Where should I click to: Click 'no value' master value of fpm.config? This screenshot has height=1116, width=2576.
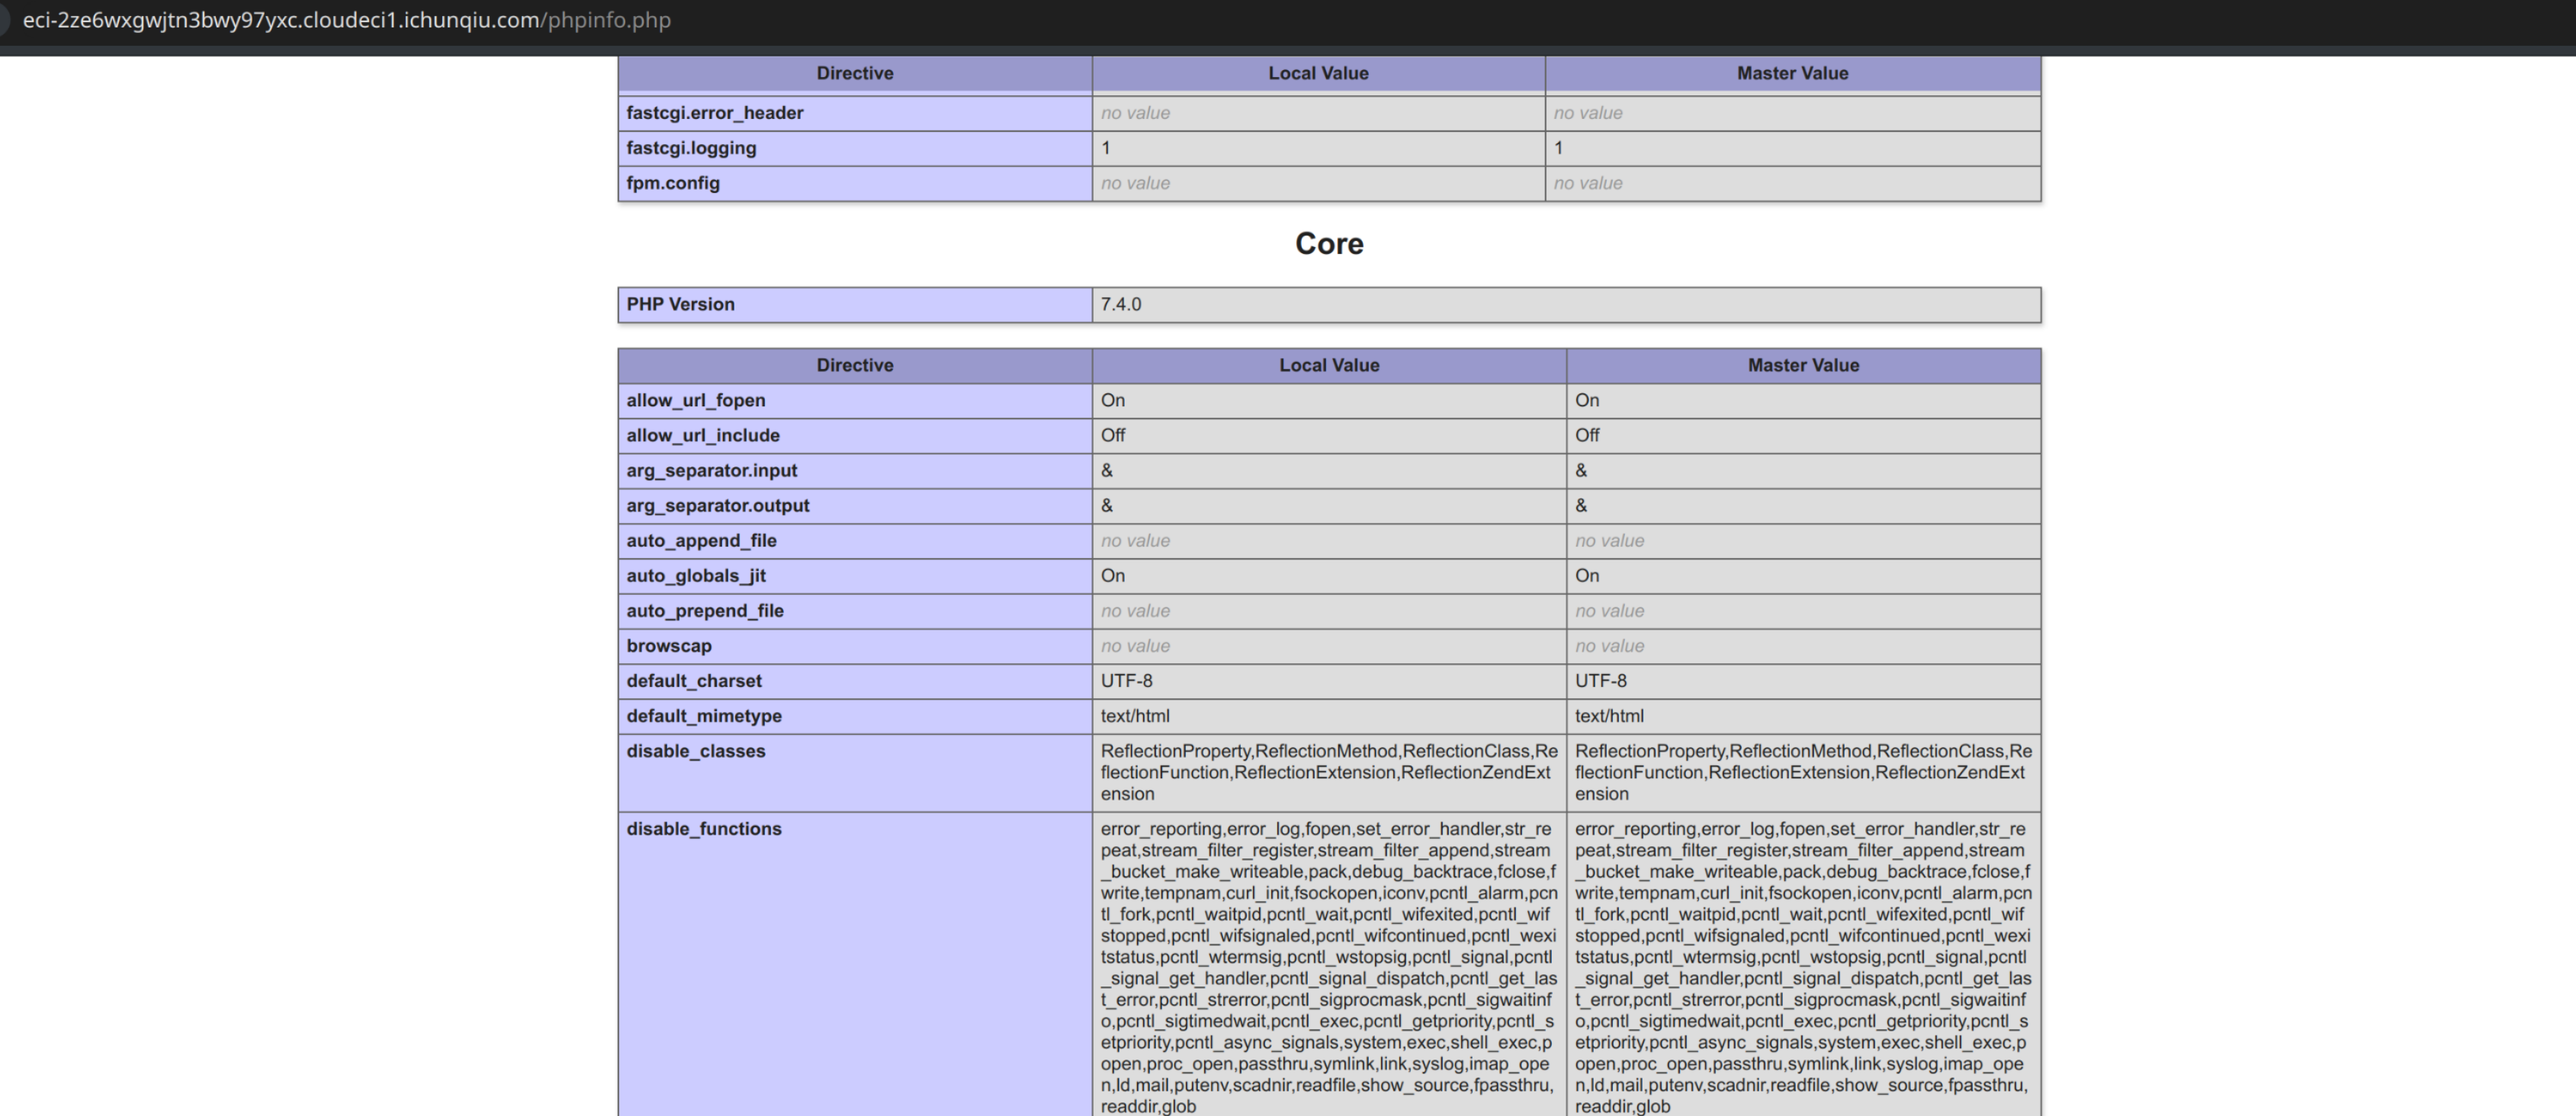pyautogui.click(x=1588, y=183)
